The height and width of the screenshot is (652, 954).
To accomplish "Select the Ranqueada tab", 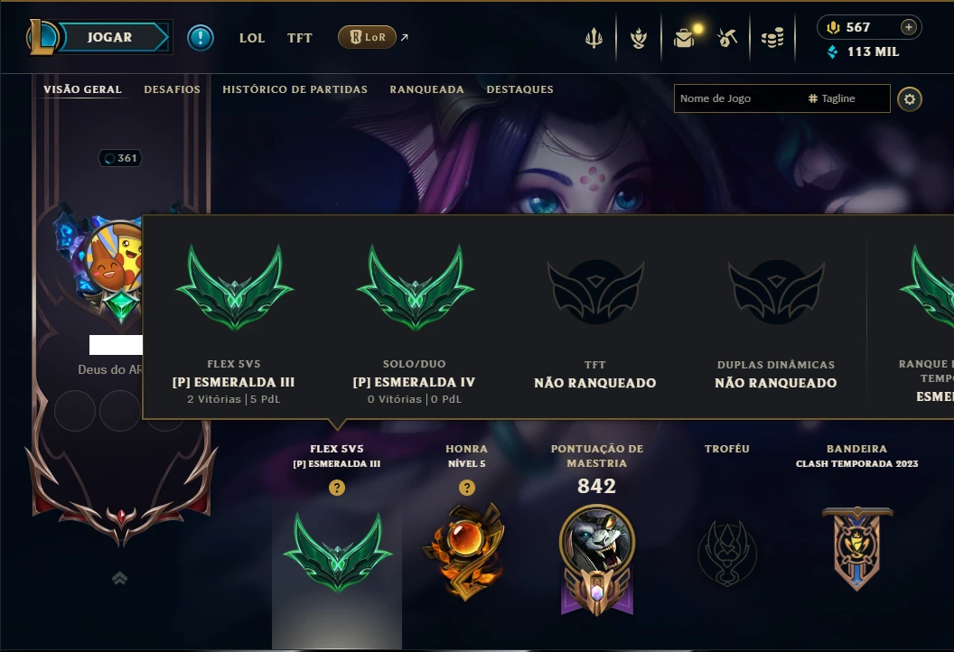I will pyautogui.click(x=427, y=89).
